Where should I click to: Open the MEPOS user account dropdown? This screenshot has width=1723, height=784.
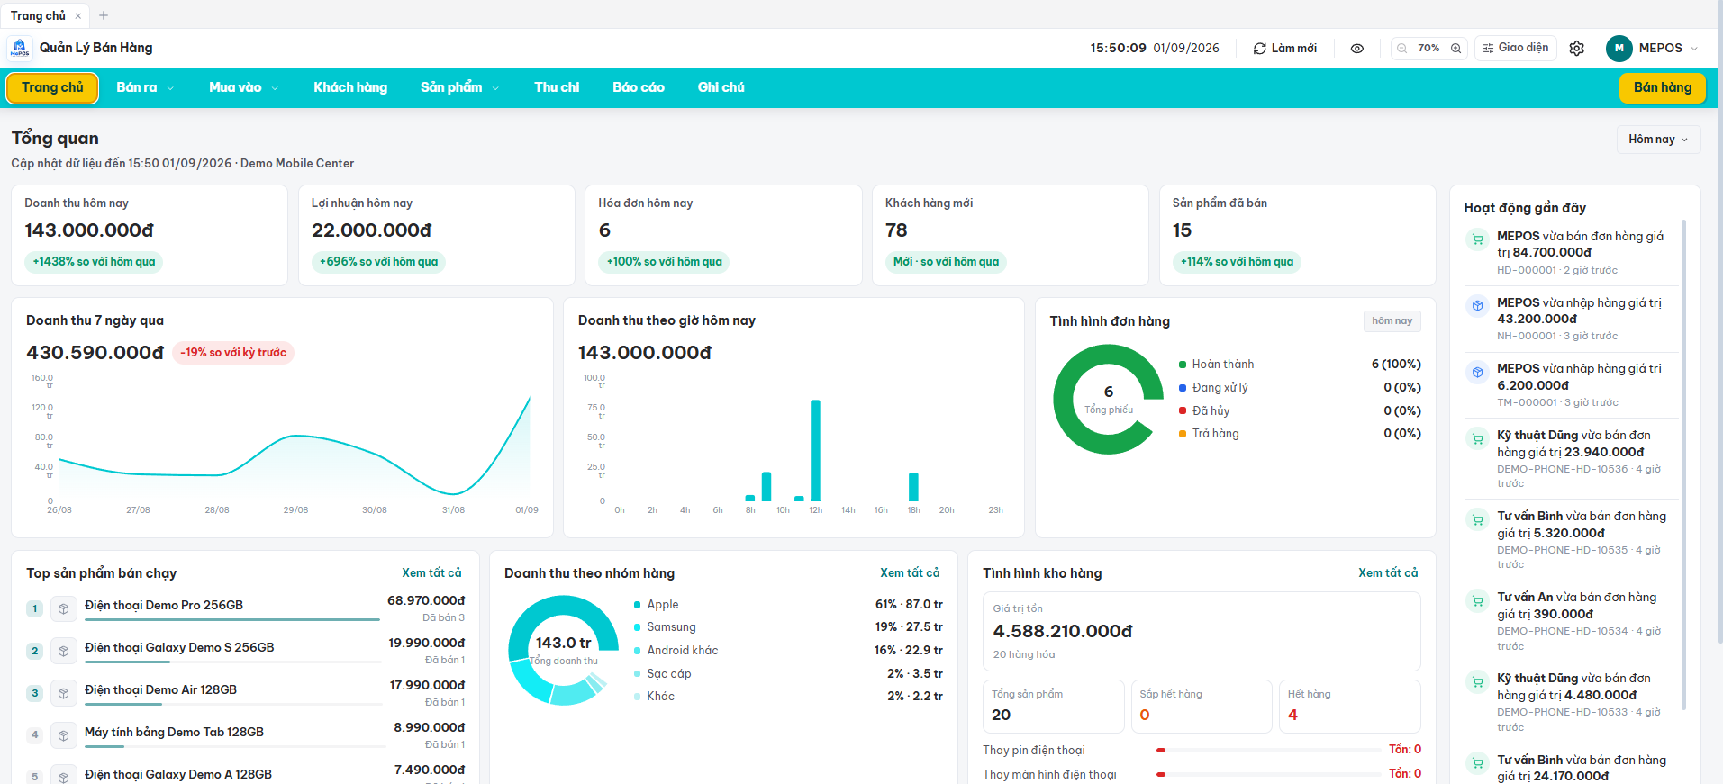point(1653,49)
